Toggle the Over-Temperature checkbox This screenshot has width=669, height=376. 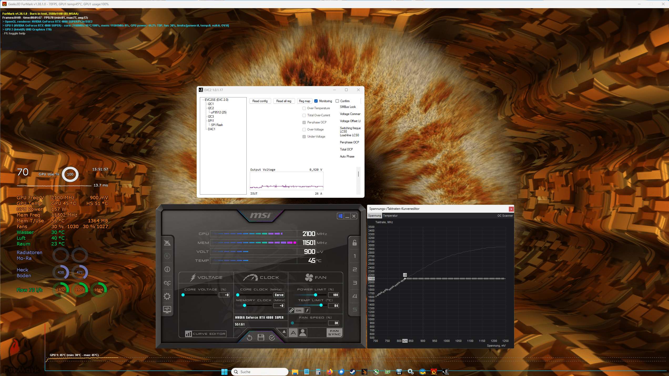tap(304, 108)
